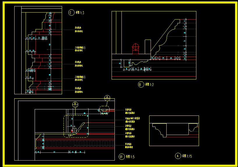Select the circled A detail marker bottom right
The width and height of the screenshot is (238, 167).
pyautogui.click(x=178, y=156)
